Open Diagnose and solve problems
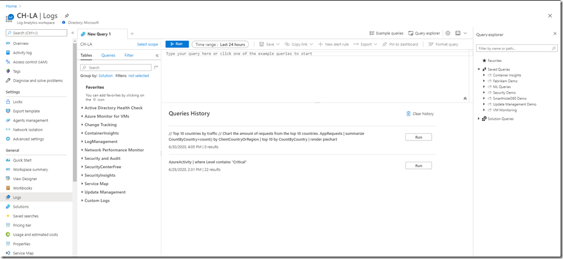Viewport: 563px width, 259px height. [38, 81]
